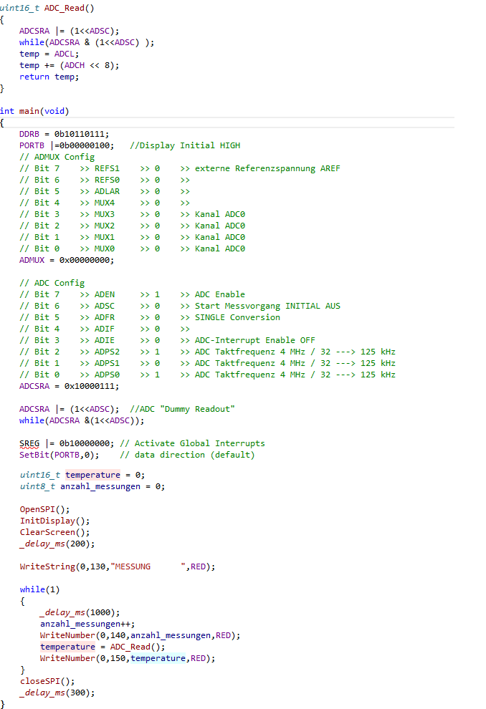Click the '// ADMUX Config' comment
The image size is (486, 709).
pos(57,157)
